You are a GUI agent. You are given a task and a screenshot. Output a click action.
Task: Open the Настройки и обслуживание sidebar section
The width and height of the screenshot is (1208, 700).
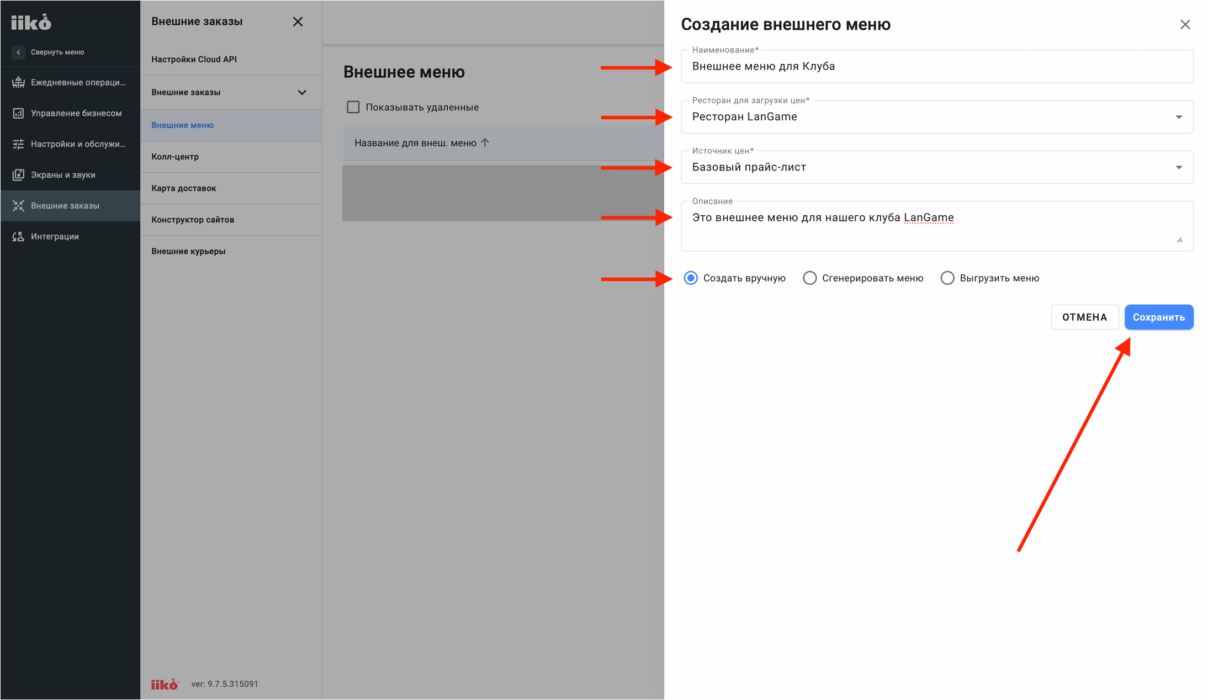click(x=70, y=144)
